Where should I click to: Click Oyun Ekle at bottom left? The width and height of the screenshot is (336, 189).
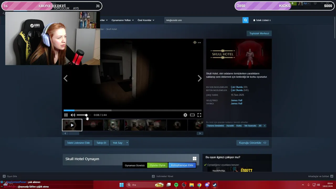pos(10,176)
